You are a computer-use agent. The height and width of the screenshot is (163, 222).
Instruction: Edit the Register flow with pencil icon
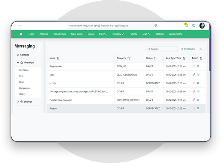point(193,108)
